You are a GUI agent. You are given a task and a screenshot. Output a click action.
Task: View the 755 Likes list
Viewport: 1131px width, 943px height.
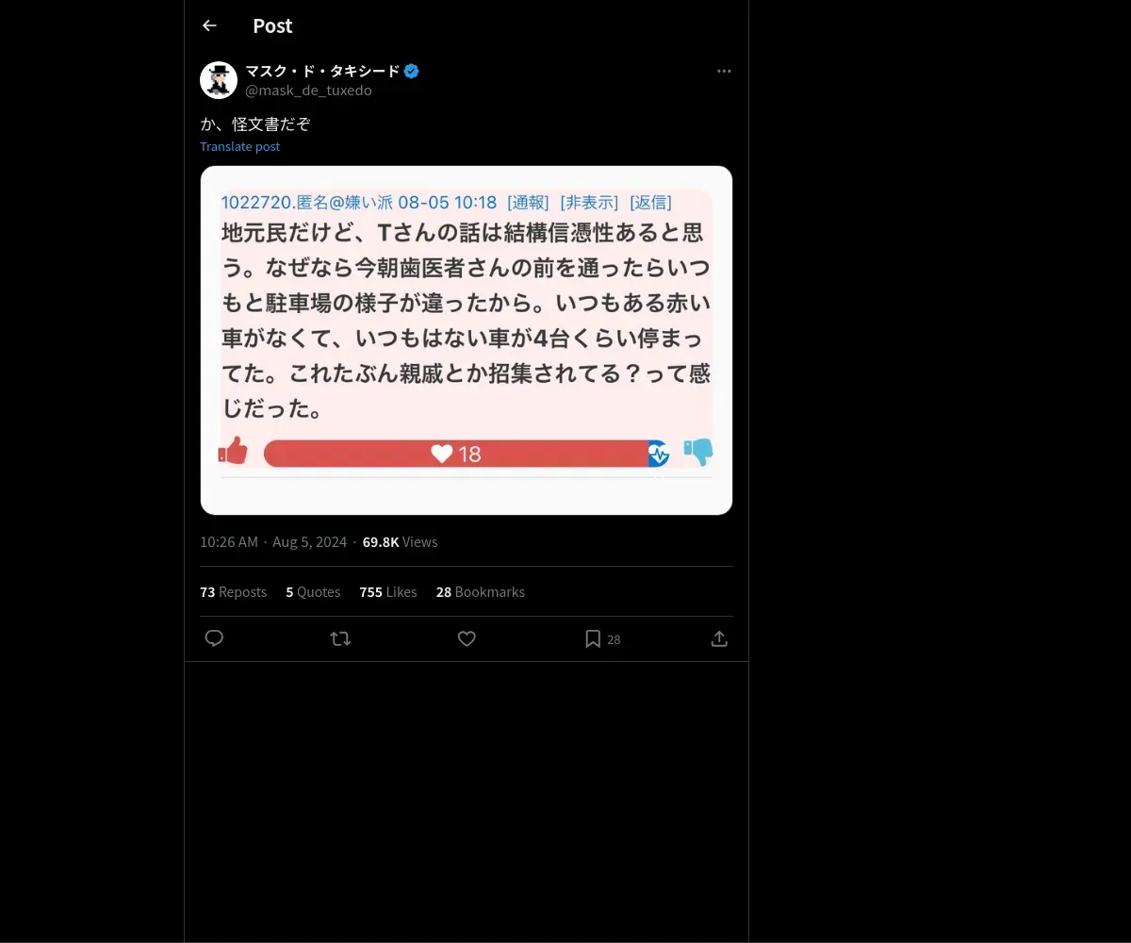388,592
